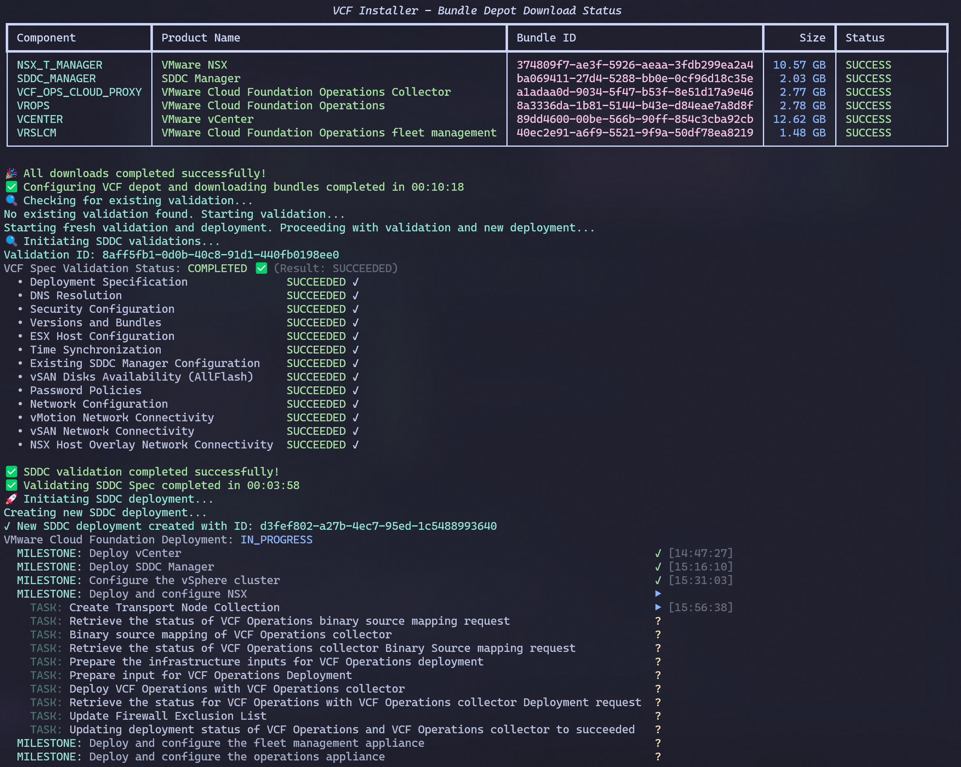Click the 10.57 GB size value
Image resolution: width=961 pixels, height=767 pixels.
(799, 65)
